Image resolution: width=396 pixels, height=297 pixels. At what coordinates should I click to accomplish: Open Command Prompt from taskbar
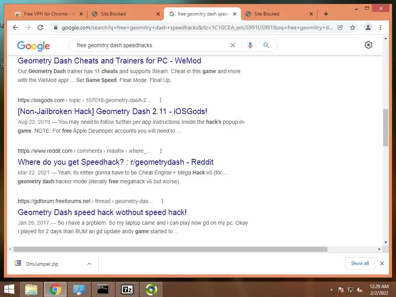coord(103,289)
